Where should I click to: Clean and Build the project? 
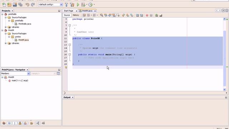(72, 5)
